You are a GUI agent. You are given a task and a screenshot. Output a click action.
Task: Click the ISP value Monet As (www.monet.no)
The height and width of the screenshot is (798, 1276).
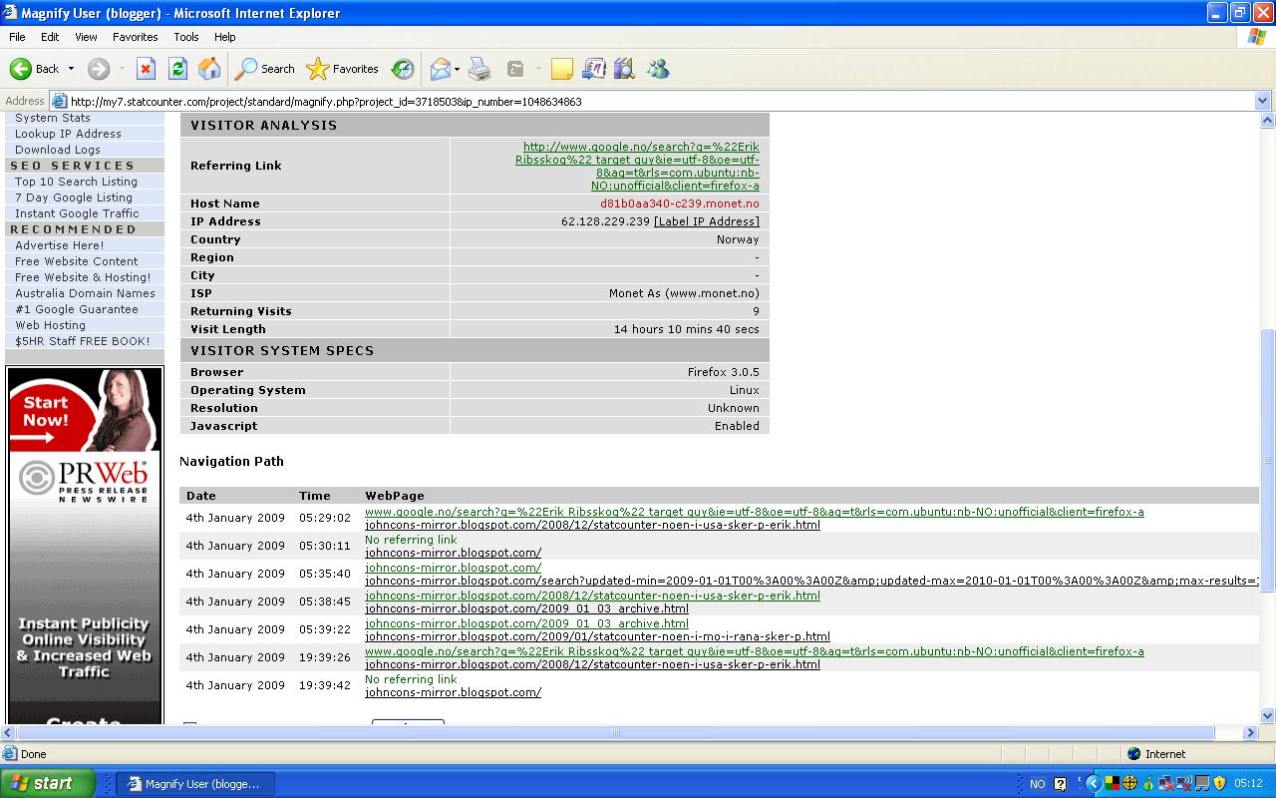(684, 293)
